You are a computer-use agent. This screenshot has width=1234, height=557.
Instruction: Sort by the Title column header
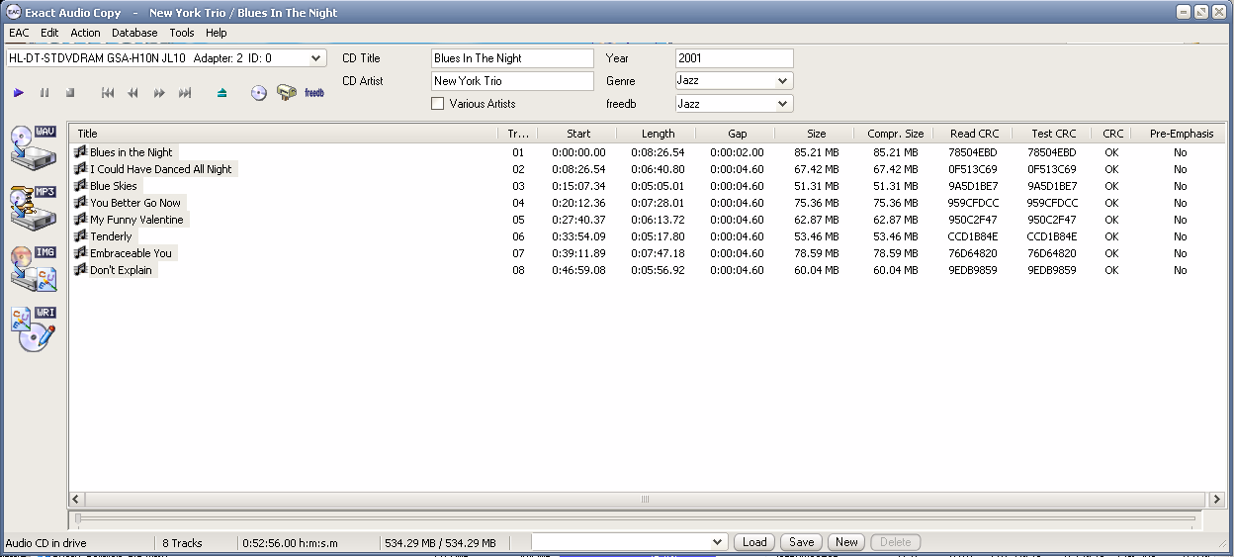283,134
